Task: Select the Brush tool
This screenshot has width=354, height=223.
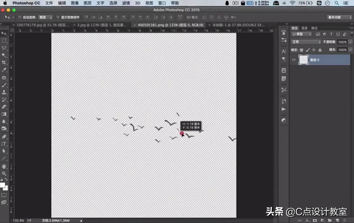Action: click(x=4, y=85)
